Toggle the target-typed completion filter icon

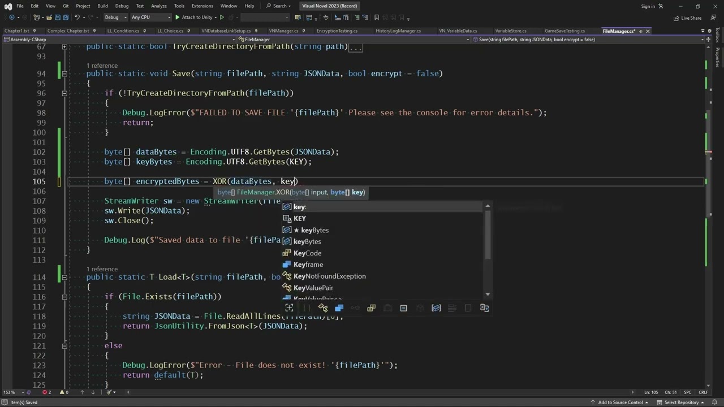(289, 308)
